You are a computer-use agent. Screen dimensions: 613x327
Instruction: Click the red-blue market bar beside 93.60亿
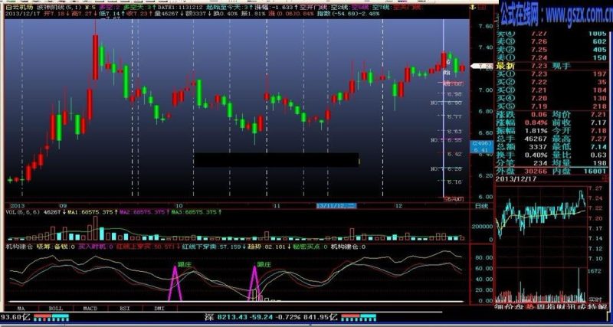51,317
